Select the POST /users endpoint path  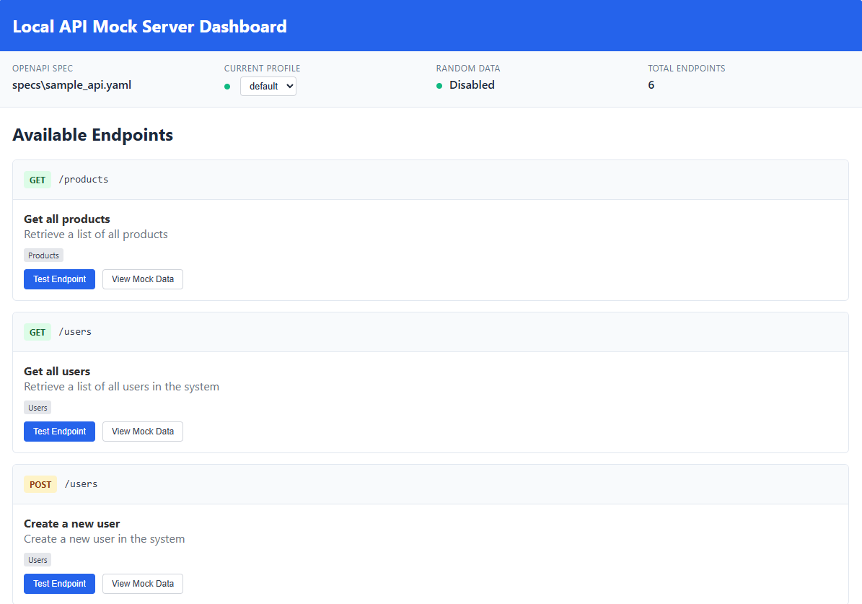pyautogui.click(x=82, y=484)
